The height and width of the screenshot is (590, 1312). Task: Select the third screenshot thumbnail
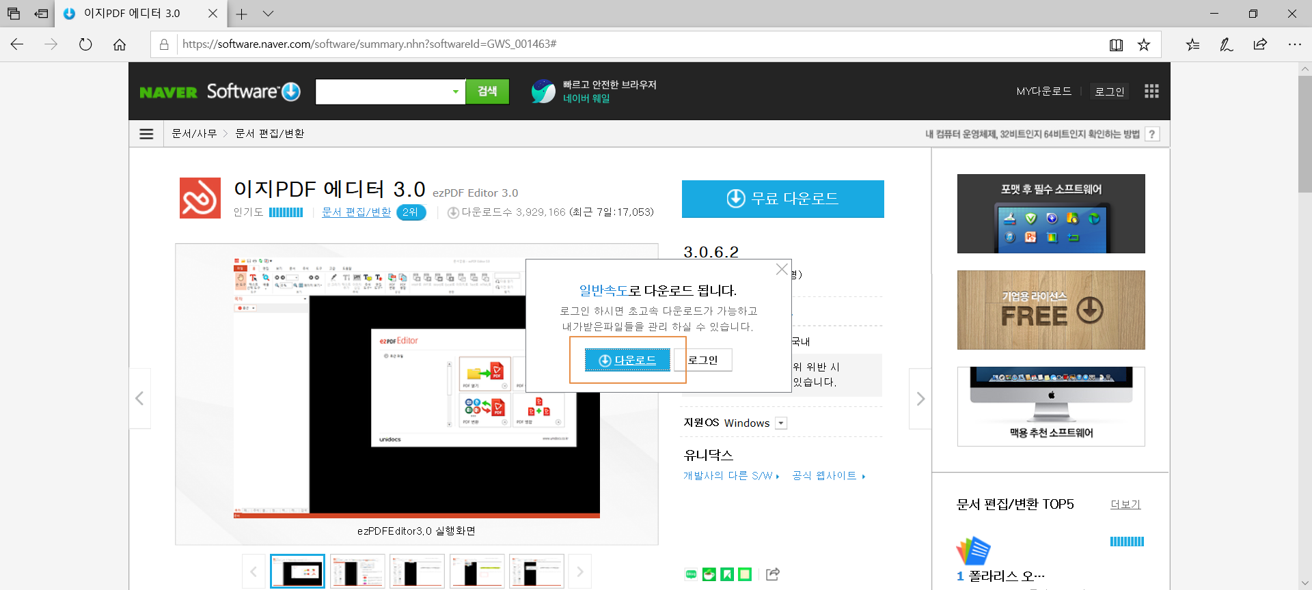coord(417,572)
